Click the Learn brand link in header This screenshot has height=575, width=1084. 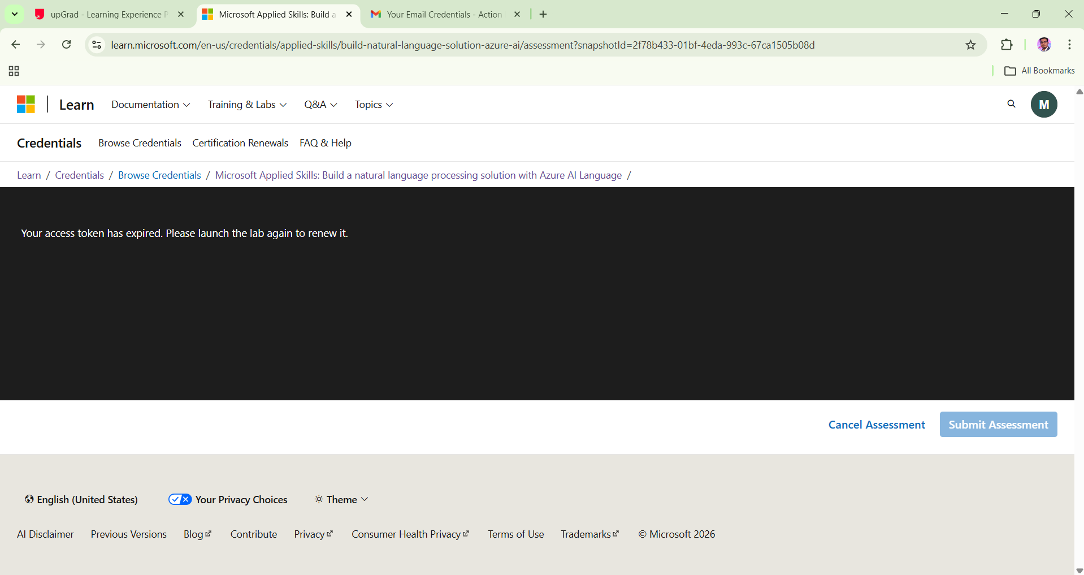(x=77, y=105)
